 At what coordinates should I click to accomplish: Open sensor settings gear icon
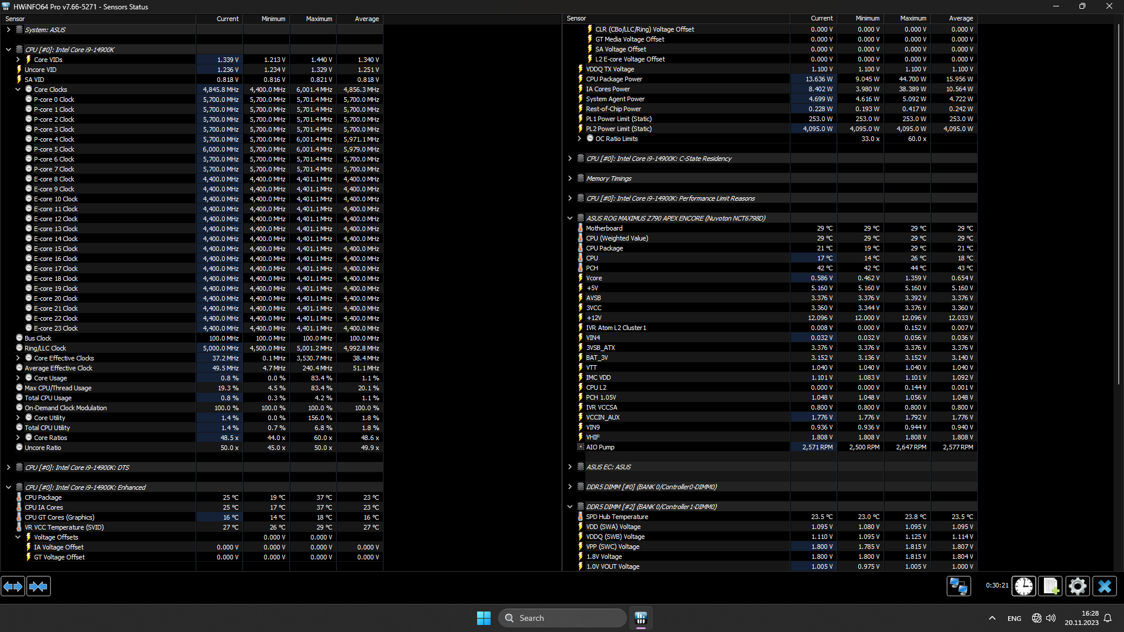pyautogui.click(x=1077, y=586)
